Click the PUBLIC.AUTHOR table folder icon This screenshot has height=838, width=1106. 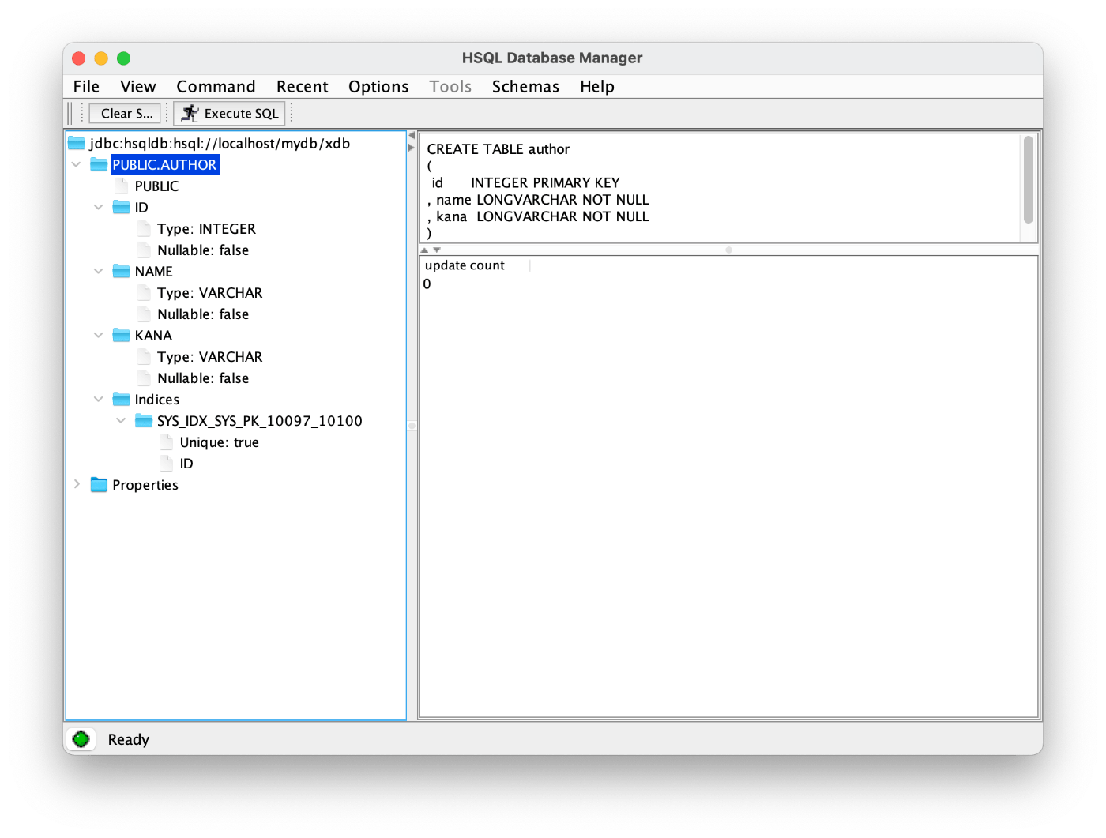click(x=99, y=164)
